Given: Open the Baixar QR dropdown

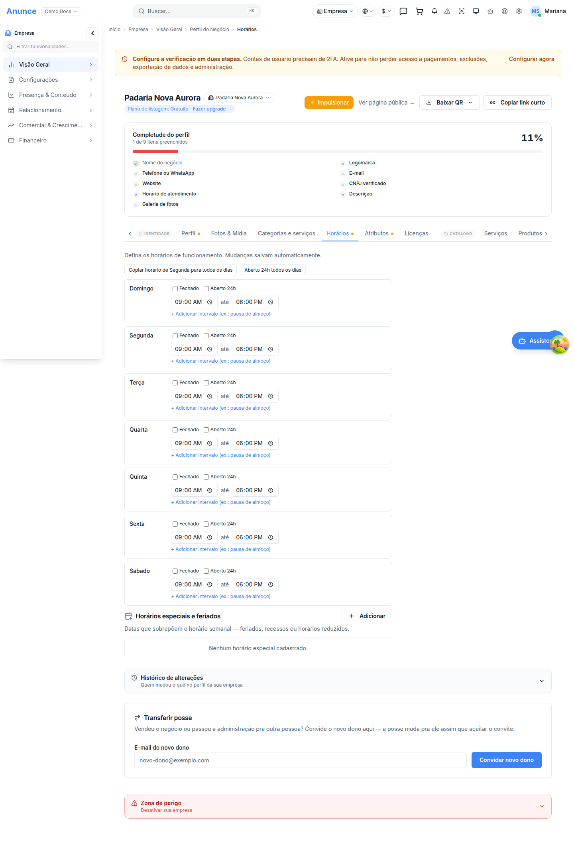Looking at the screenshot, I should [449, 103].
